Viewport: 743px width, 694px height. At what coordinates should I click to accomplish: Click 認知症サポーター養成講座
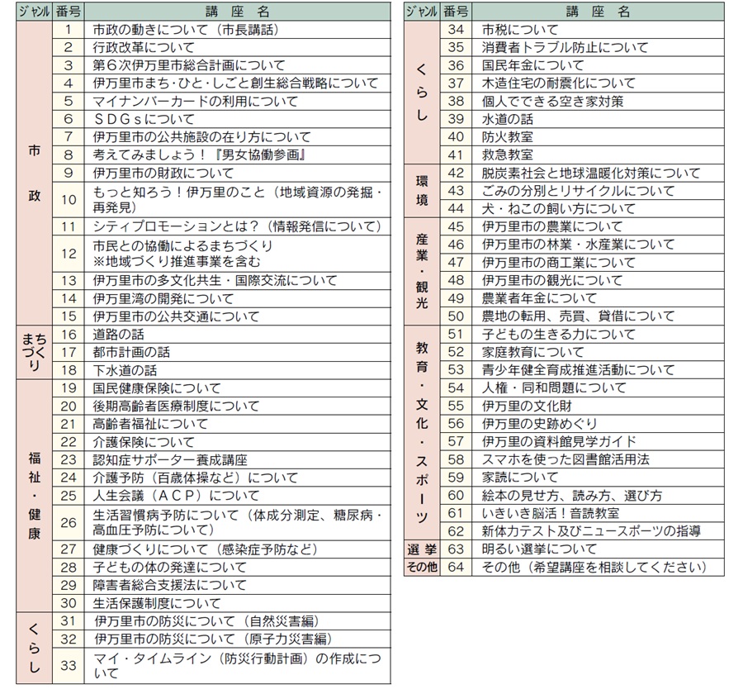click(x=170, y=460)
